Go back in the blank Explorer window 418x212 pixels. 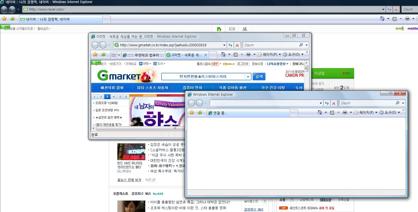tap(192, 103)
